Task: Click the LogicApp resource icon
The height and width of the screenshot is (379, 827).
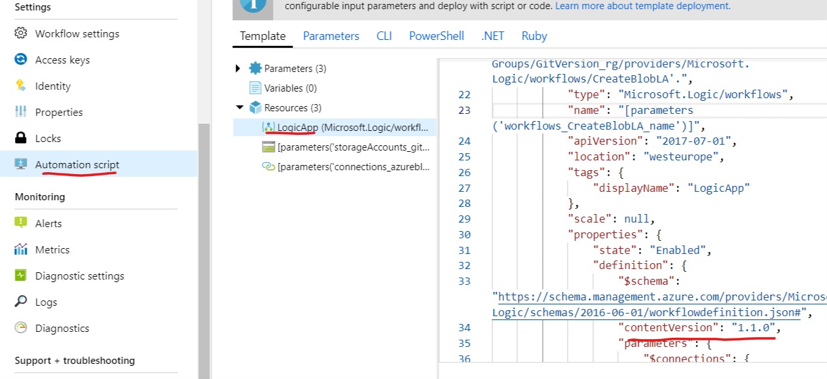Action: [268, 127]
